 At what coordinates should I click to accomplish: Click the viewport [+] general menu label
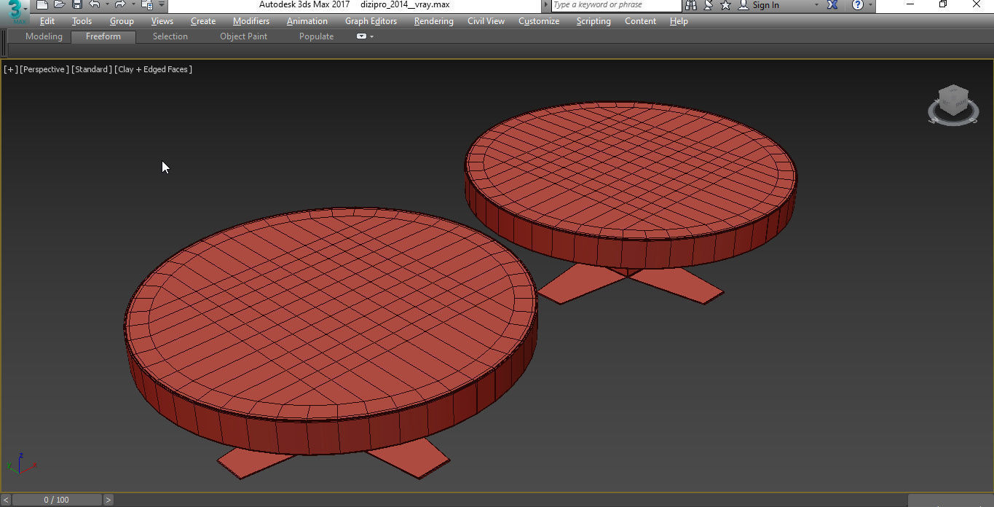click(11, 69)
